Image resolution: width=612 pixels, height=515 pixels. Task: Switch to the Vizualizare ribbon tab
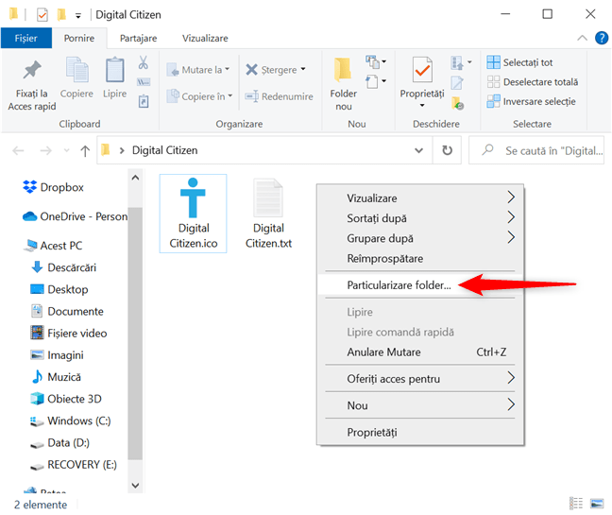click(205, 38)
